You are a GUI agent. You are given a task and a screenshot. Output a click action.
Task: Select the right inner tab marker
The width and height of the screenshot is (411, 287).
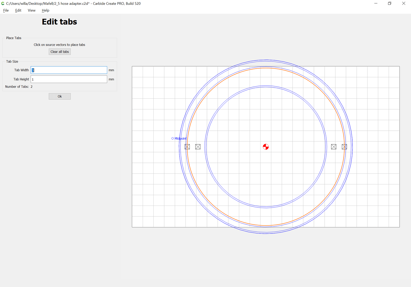333,146
